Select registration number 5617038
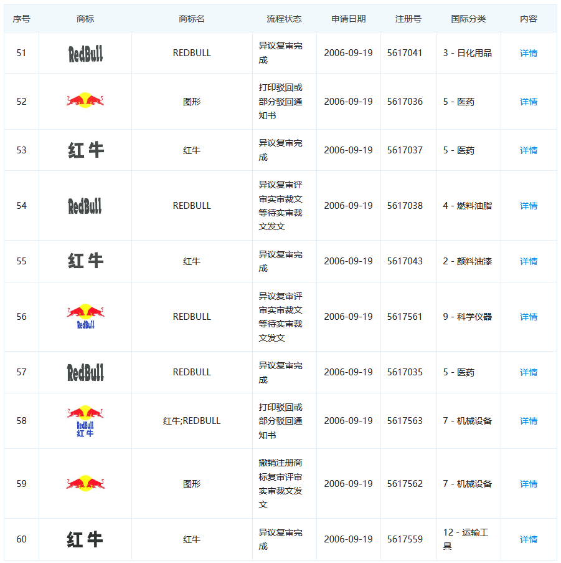The height and width of the screenshot is (563, 561). [x=405, y=206]
